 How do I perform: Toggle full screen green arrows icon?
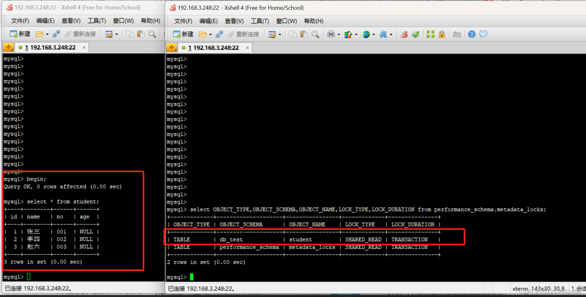tap(430, 34)
